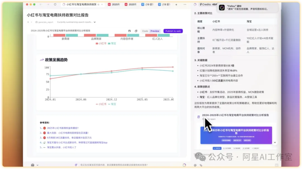The image size is (302, 169).
Task: Click the Credits indicator in the top bar
Action: click(208, 5)
